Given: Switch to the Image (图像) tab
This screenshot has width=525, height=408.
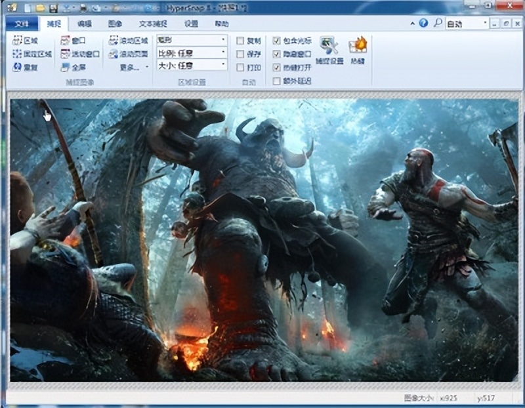Looking at the screenshot, I should (115, 24).
